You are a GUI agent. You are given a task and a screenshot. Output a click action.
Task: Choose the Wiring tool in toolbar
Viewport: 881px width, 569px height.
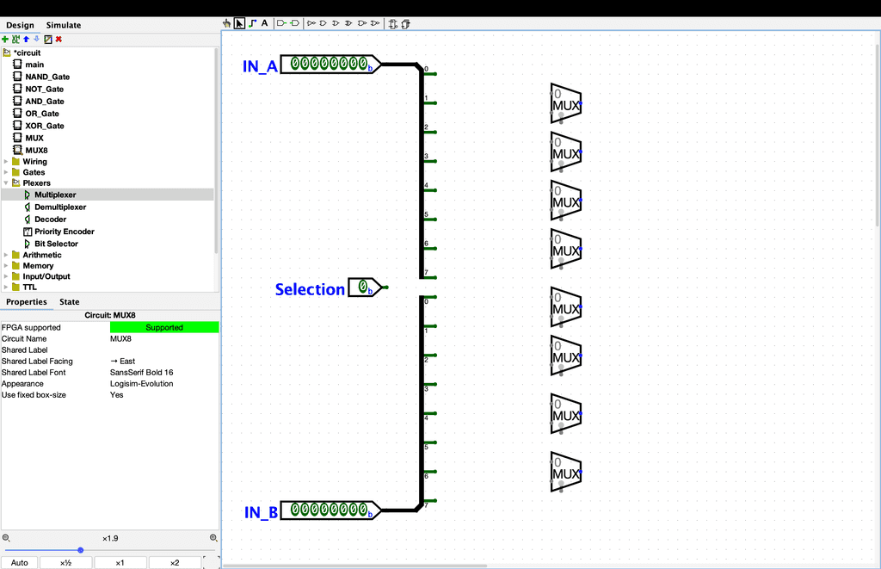click(252, 23)
